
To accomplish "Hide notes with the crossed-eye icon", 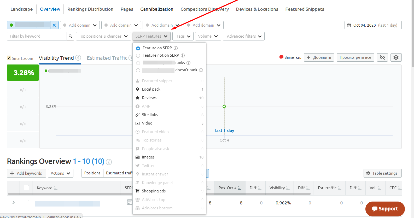I will click(x=382, y=57).
